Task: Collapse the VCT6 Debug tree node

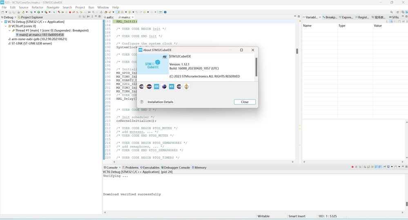Action: click(2, 22)
